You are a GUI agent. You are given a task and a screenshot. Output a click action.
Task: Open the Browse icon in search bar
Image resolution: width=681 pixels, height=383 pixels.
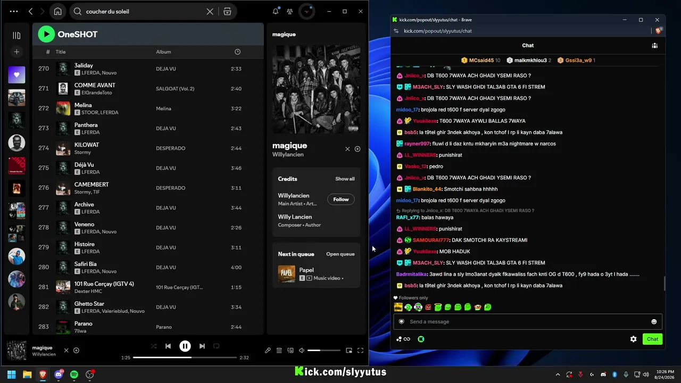pyautogui.click(x=227, y=11)
